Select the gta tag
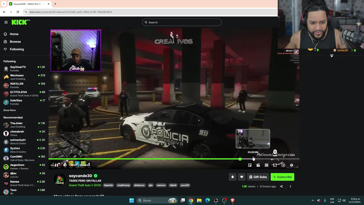The height and width of the screenshot is (205, 364). 151,185
